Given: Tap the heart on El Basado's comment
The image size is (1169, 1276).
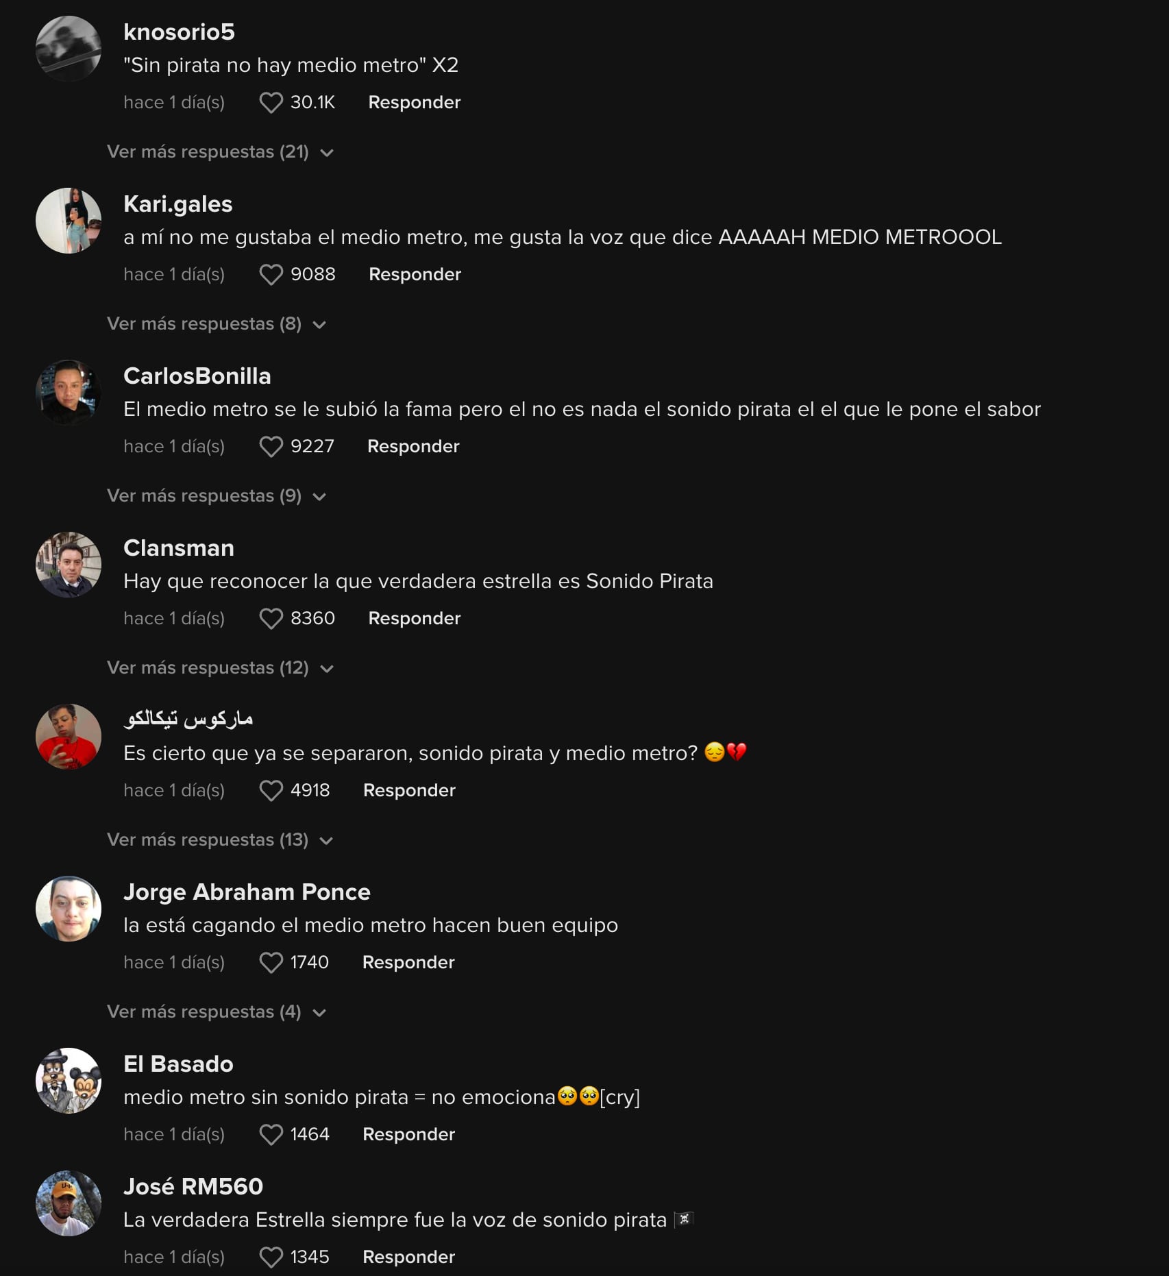Looking at the screenshot, I should (x=271, y=1135).
